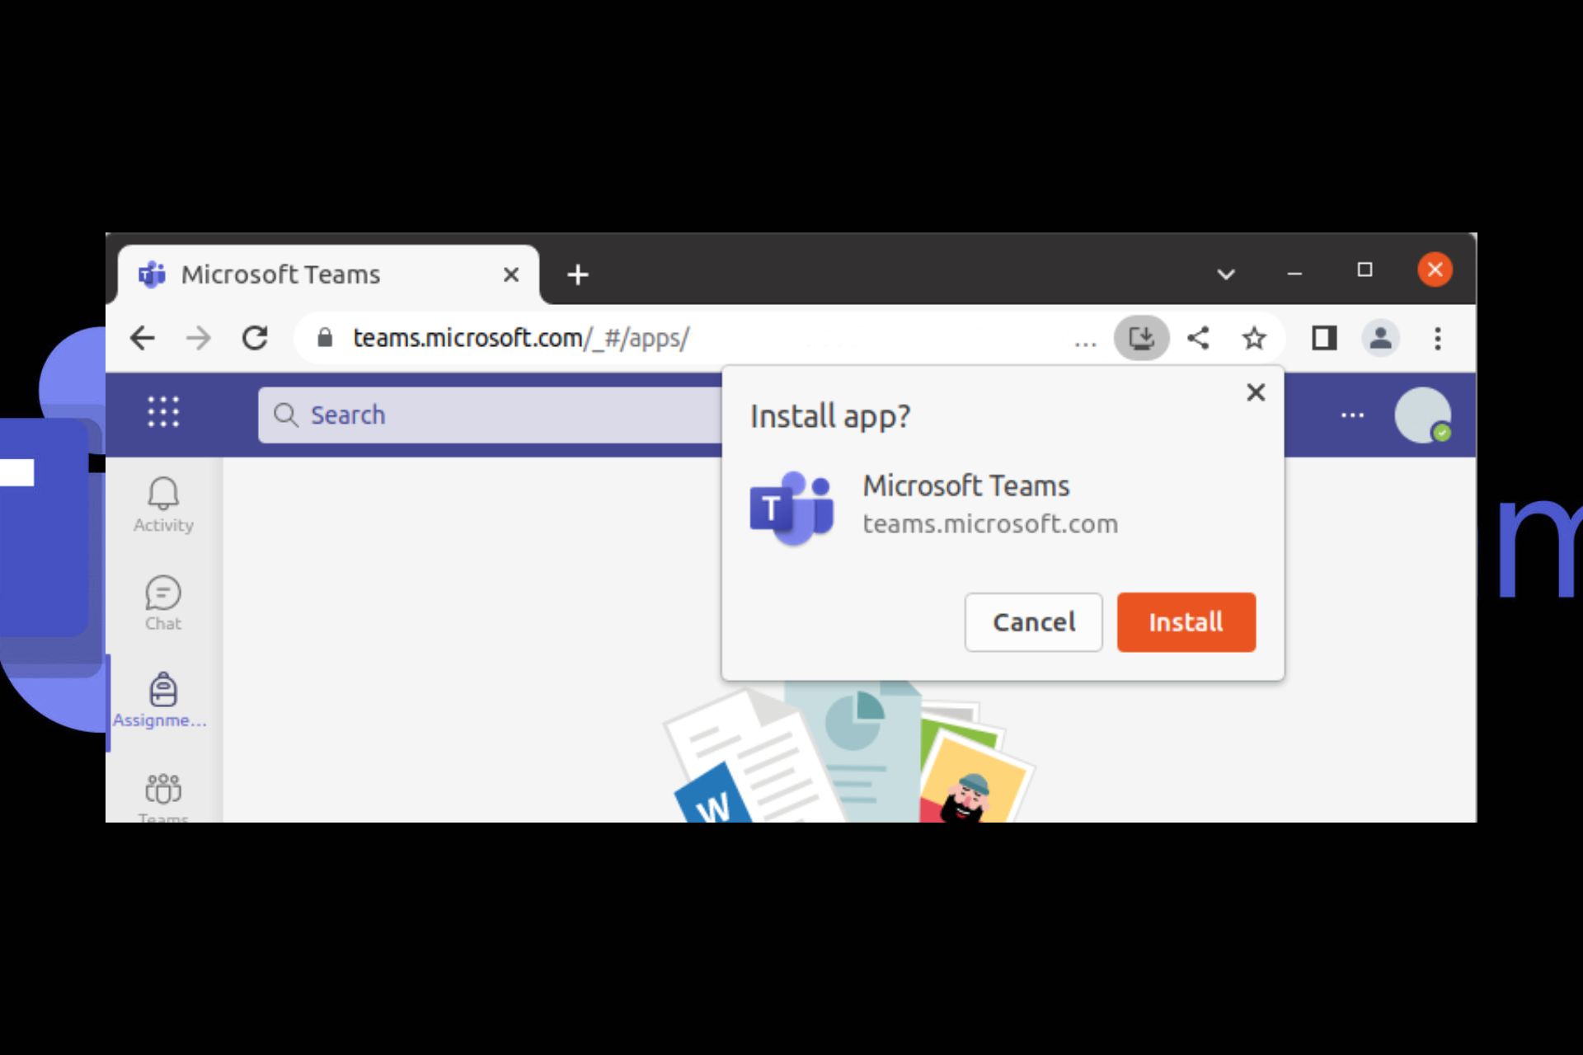Close the Install app popup
Viewport: 1583px width, 1055px height.
tap(1255, 392)
